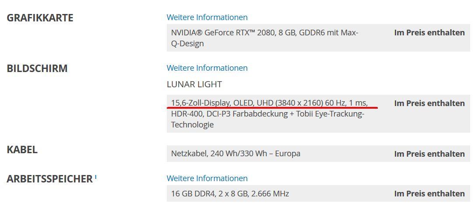This screenshot has width=475, height=206.
Task: Open Weitere Informationen link for Arbeitsspeicher
Action: (x=207, y=179)
